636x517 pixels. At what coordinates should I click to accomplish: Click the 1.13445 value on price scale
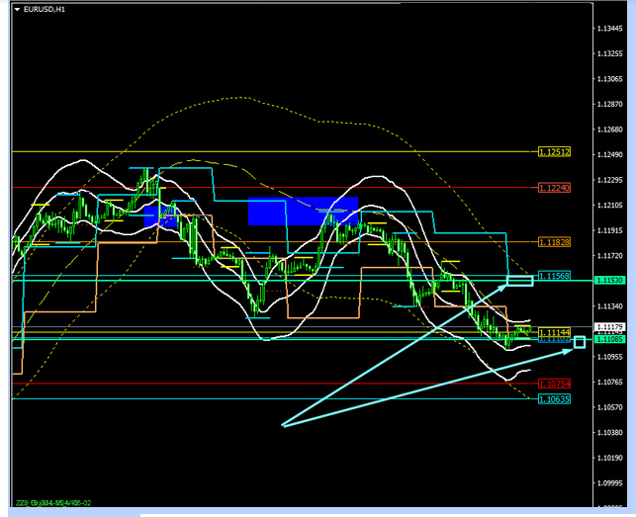[x=610, y=29]
